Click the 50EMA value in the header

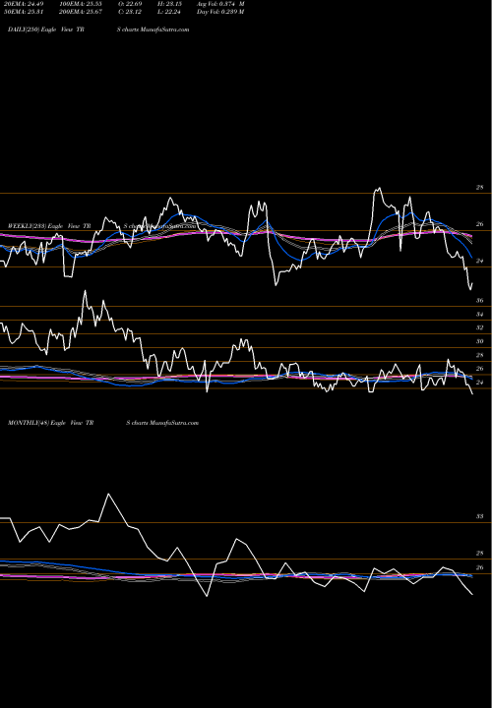coord(24,12)
